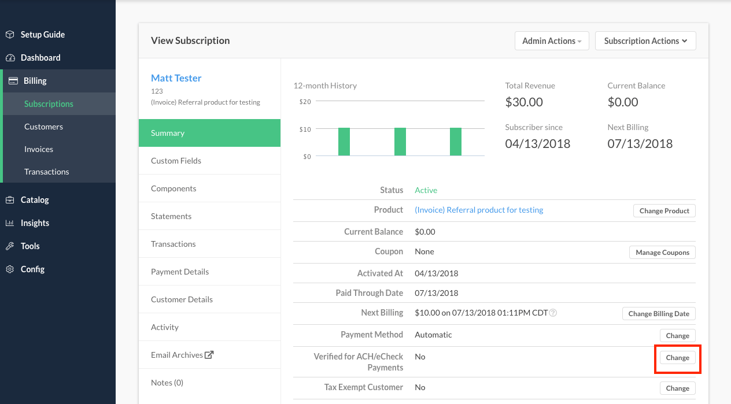This screenshot has height=404, width=731.
Task: Switch to the Components tab
Action: pos(209,188)
